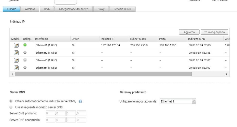Click the Trunking di porta button
The height and width of the screenshot is (127, 237).
point(214,32)
